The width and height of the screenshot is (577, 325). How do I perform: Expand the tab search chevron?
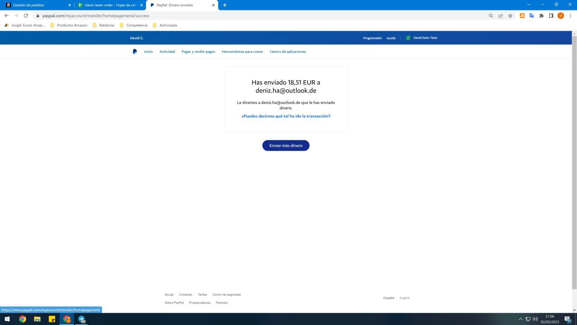[x=529, y=5]
